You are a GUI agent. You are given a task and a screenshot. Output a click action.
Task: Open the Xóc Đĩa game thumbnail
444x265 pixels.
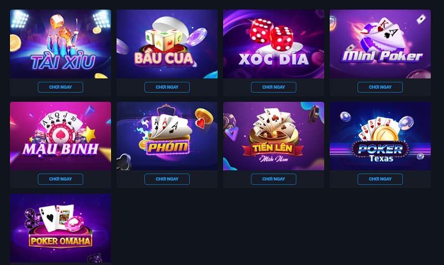(274, 44)
